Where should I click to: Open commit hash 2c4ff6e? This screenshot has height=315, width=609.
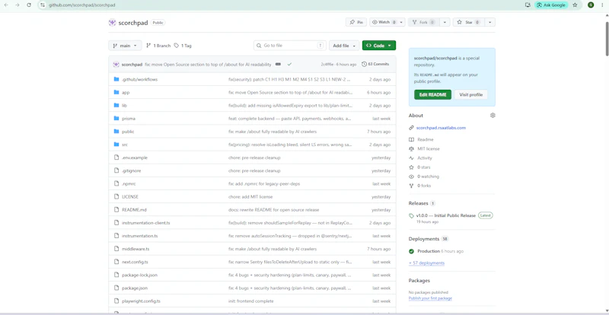click(327, 64)
